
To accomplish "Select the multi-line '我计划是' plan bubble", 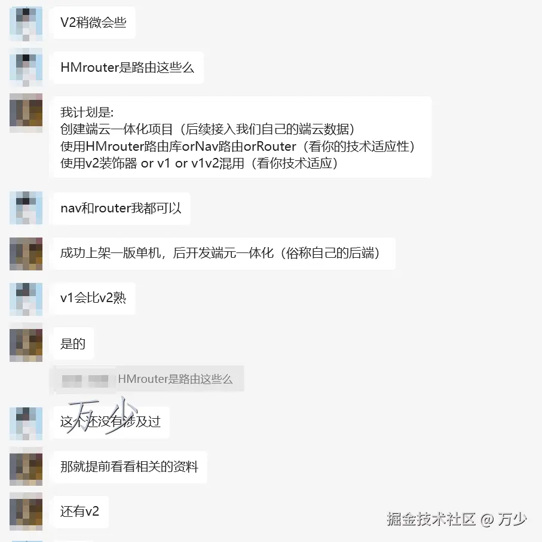I will [x=242, y=138].
